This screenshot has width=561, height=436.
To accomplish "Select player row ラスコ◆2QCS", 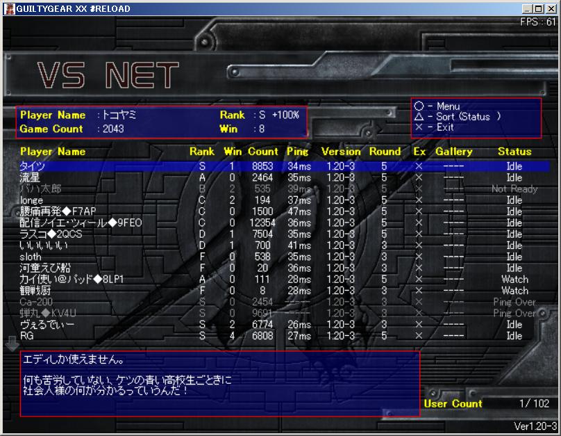I will coord(285,234).
